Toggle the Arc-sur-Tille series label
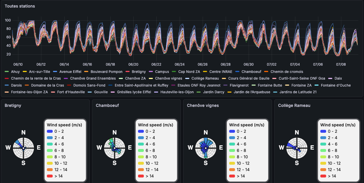 click(39, 72)
